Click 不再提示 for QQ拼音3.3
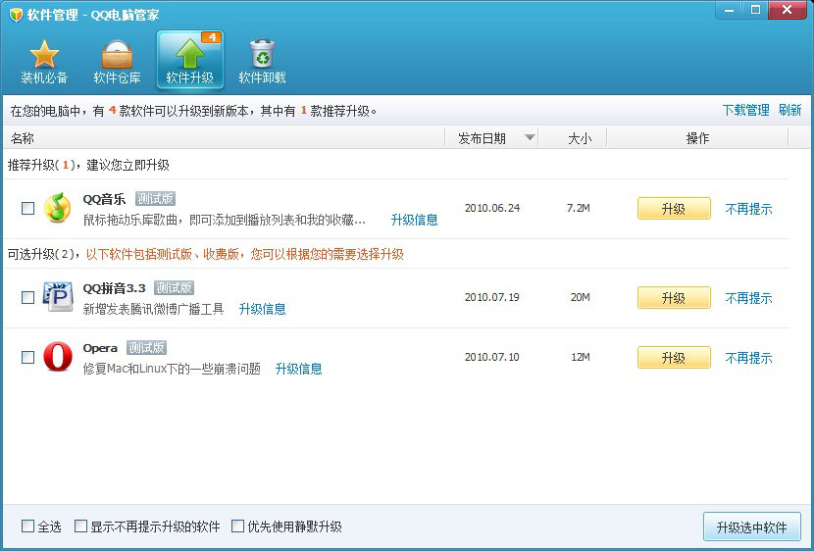814x551 pixels. tap(748, 298)
